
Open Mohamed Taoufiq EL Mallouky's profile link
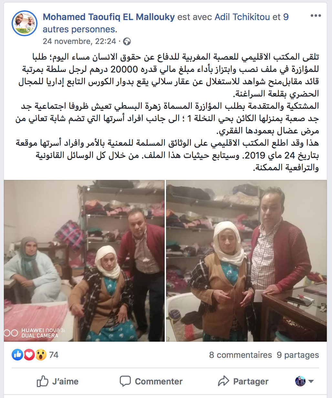tap(109, 17)
